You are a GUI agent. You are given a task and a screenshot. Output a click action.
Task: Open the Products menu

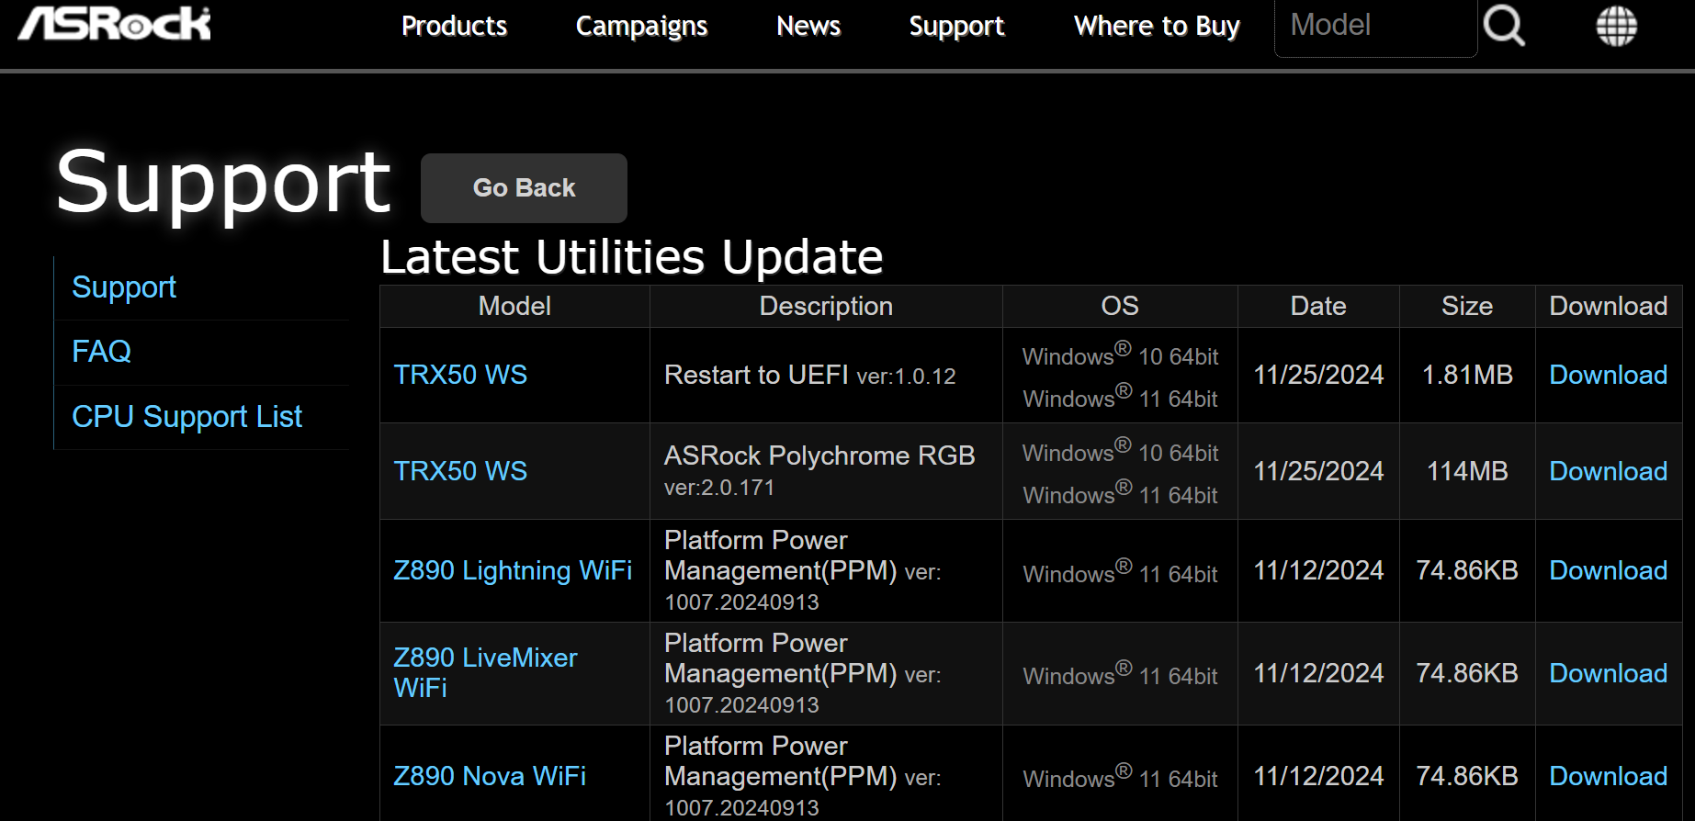[x=454, y=26]
